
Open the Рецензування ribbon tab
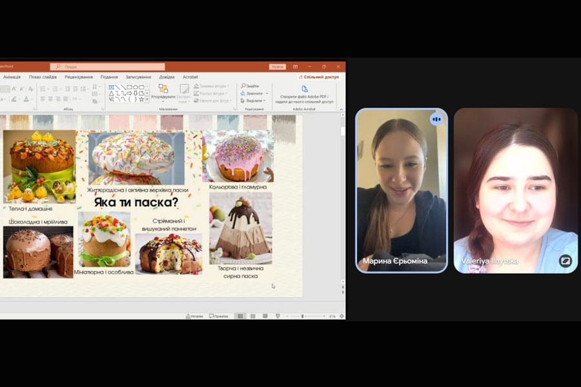[78, 77]
